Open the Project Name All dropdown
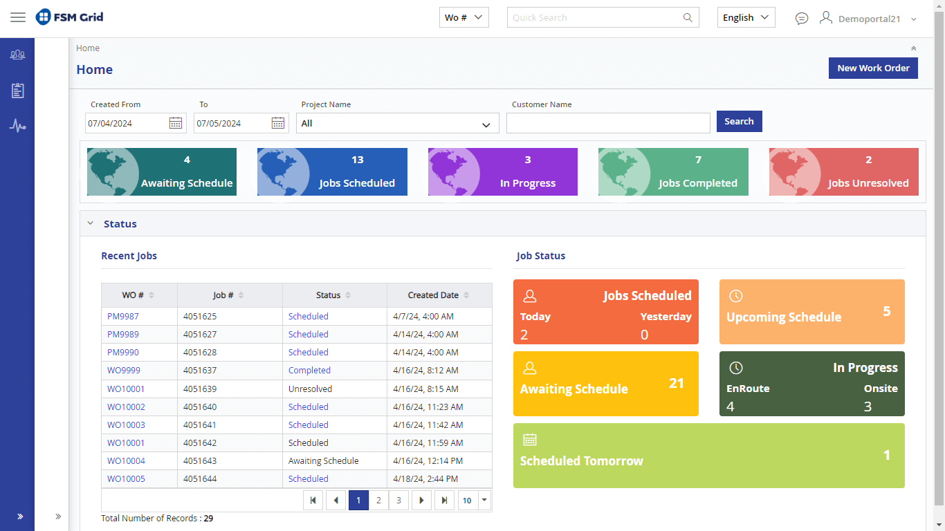The height and width of the screenshot is (531, 945). coord(398,123)
